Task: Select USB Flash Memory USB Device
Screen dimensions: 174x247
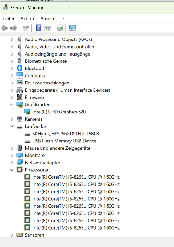Action: [x=64, y=141]
